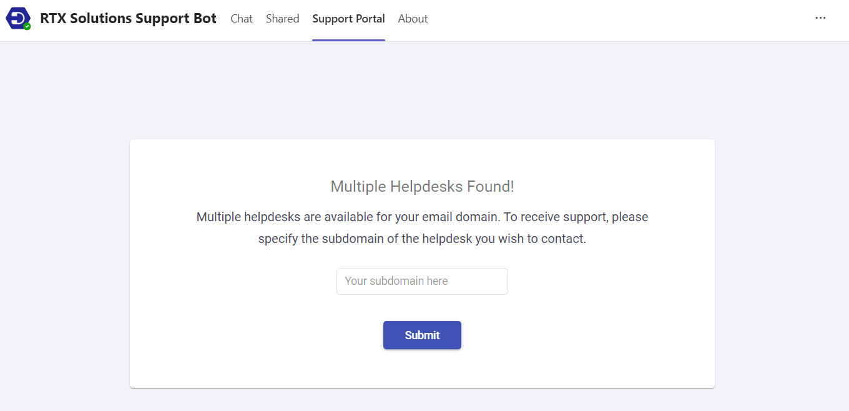Screen dimensions: 849x411
Task: Click the RTX Solutions Support Bot title
Action: [128, 18]
